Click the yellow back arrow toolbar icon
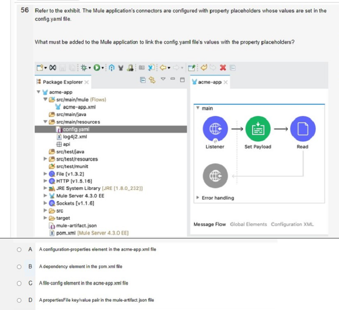339x310 pixels. pyautogui.click(x=163, y=68)
